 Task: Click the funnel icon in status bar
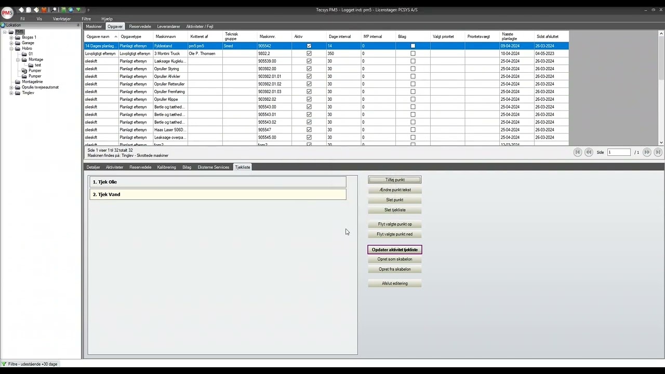click(4, 364)
